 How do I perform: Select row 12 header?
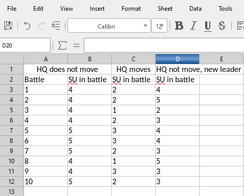[12, 182]
